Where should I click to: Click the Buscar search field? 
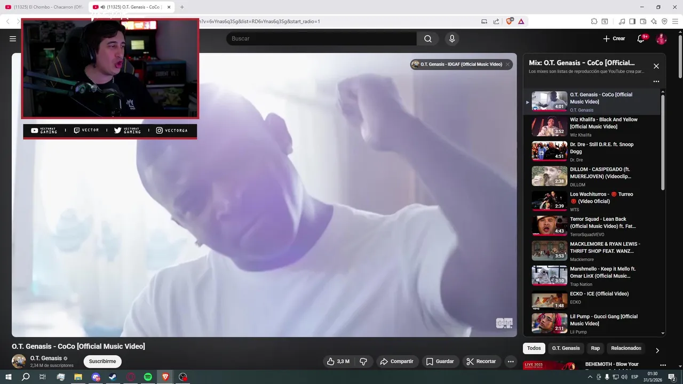[x=321, y=38]
